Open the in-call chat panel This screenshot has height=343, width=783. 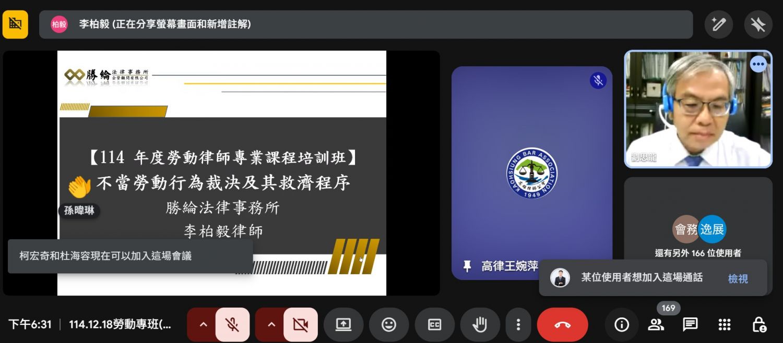pyautogui.click(x=690, y=325)
